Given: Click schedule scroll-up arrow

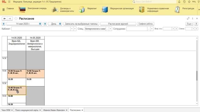Looking at the screenshot, I should click(x=197, y=38).
